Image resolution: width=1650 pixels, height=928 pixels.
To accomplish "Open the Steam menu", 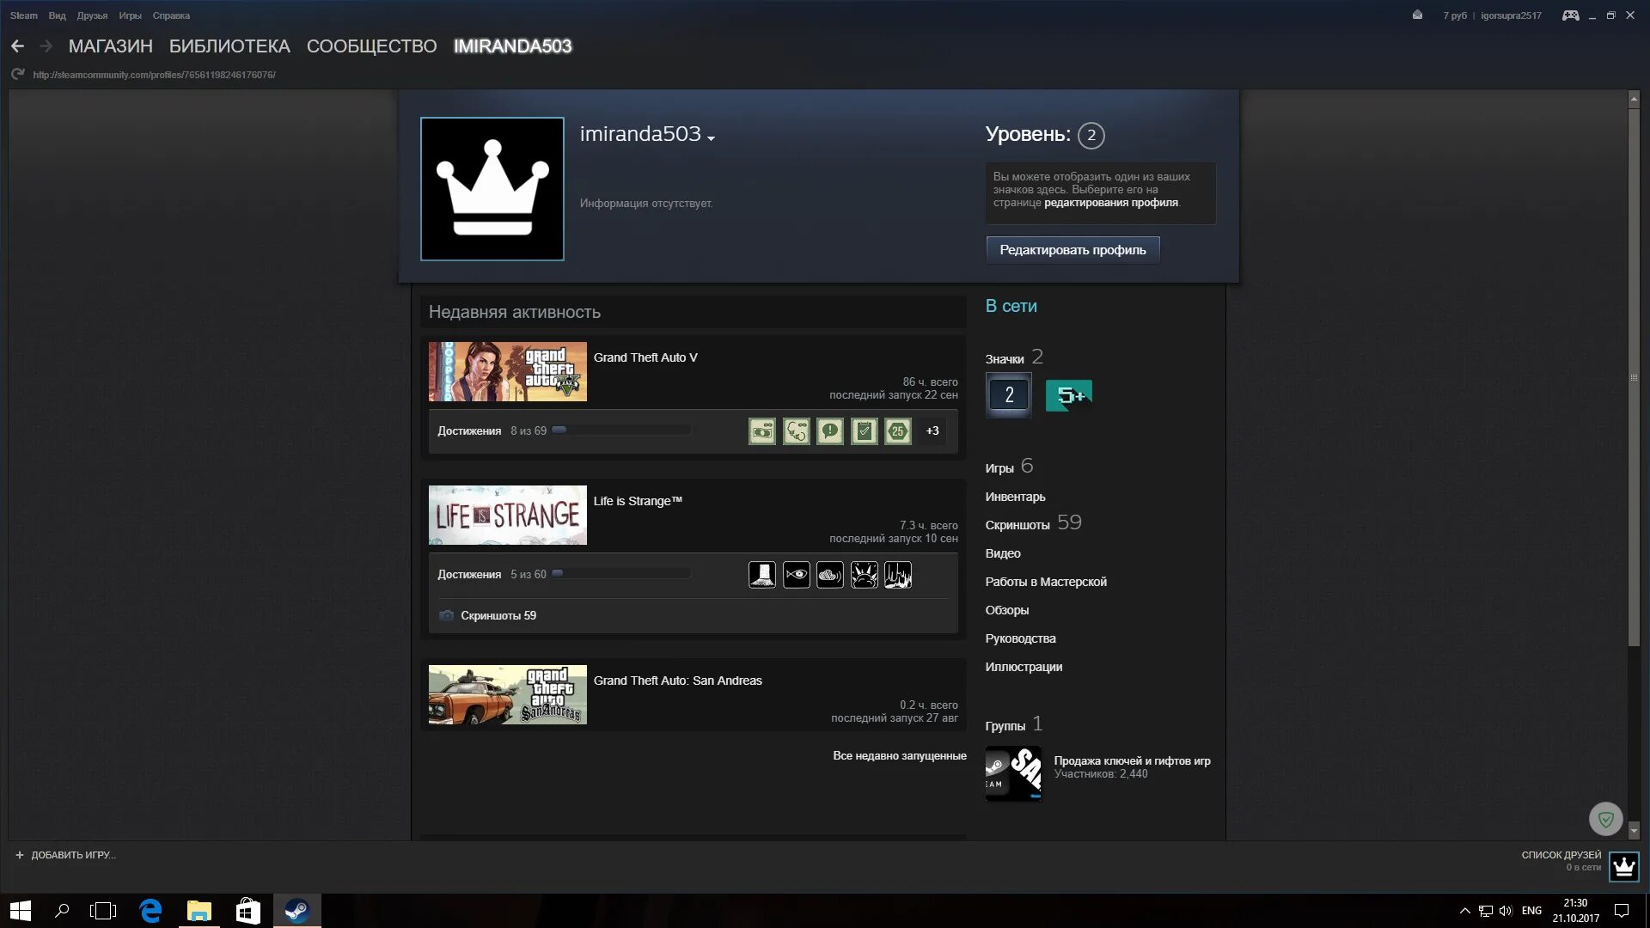I will pyautogui.click(x=24, y=15).
